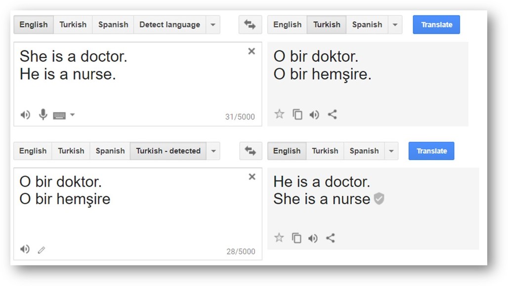
Task: Share the upper Turkish translation
Action: point(332,114)
